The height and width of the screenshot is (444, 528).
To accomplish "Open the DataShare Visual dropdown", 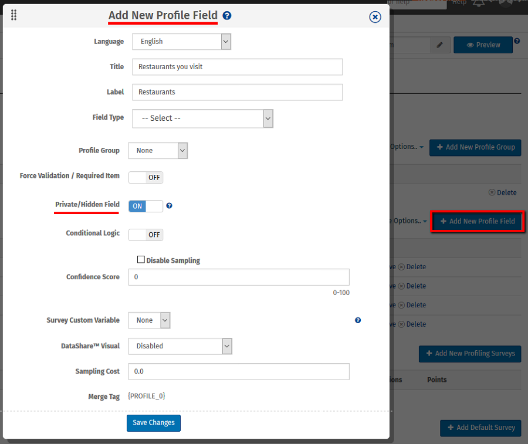I will point(180,346).
